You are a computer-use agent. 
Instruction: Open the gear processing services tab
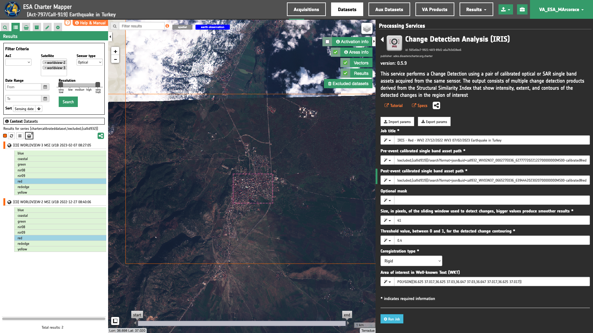tap(58, 27)
